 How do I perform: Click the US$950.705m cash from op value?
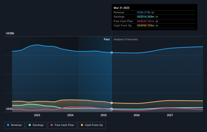(x=145, y=26)
